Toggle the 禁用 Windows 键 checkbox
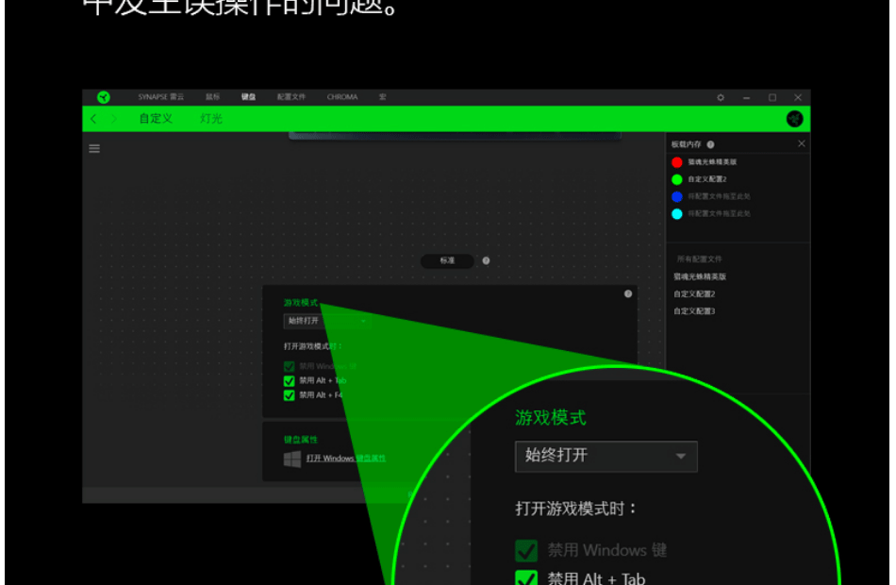 pos(290,366)
